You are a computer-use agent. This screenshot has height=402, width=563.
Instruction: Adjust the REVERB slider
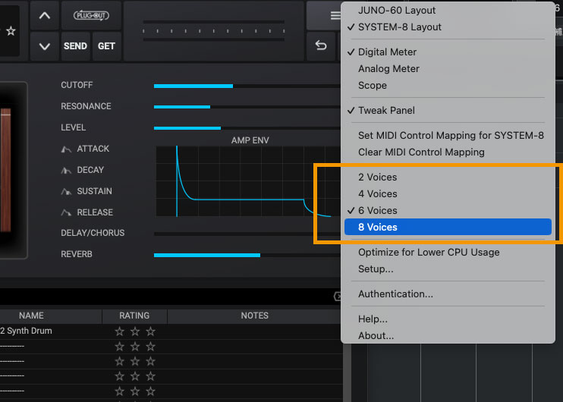[x=247, y=255]
